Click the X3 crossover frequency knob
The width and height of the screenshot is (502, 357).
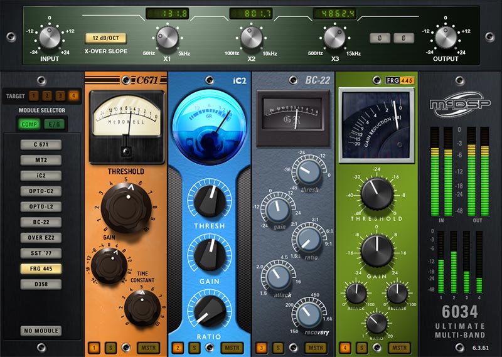[334, 38]
